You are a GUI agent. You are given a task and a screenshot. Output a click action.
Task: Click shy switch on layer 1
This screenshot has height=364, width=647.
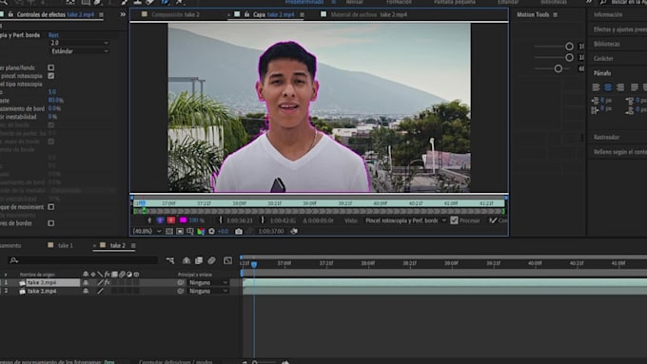(86, 283)
